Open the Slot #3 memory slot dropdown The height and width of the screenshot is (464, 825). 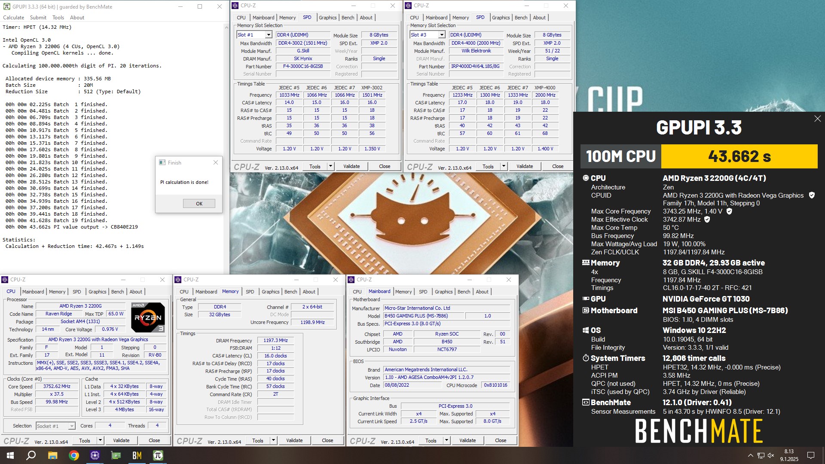point(442,35)
